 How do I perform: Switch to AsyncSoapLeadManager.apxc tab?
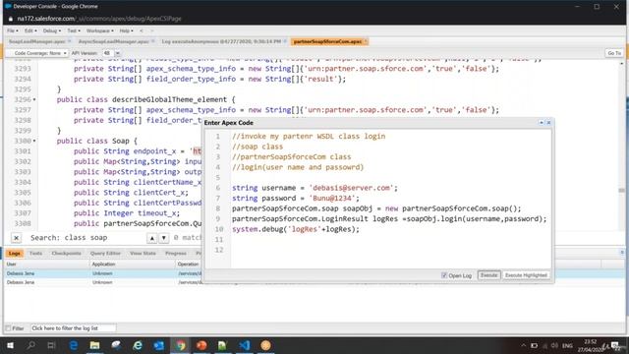click(114, 41)
